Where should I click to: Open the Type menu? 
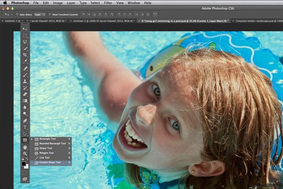tap(83, 3)
